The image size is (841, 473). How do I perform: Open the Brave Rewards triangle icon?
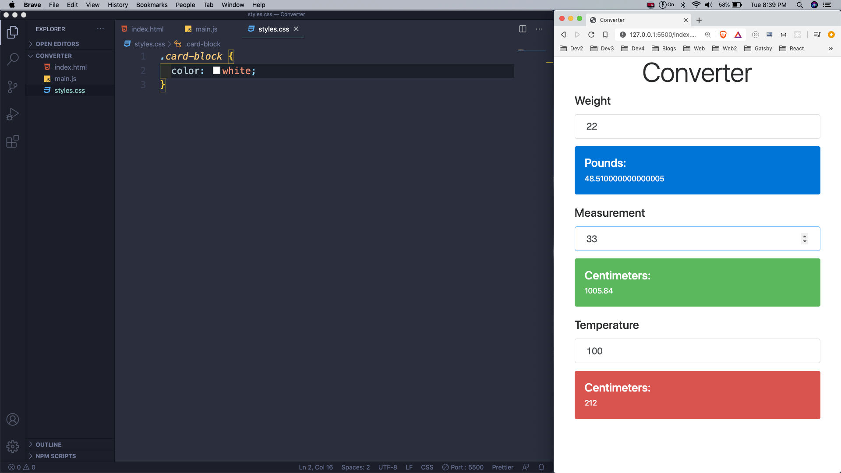pyautogui.click(x=738, y=35)
